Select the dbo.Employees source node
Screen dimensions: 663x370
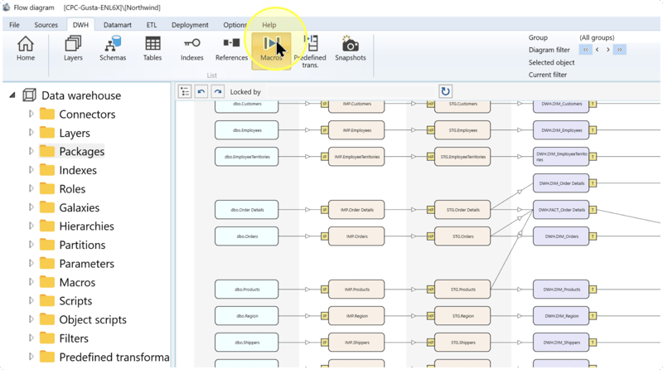click(x=246, y=130)
